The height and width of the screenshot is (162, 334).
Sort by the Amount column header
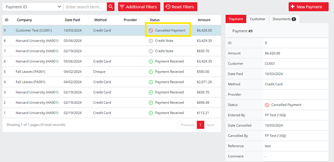(x=204, y=20)
